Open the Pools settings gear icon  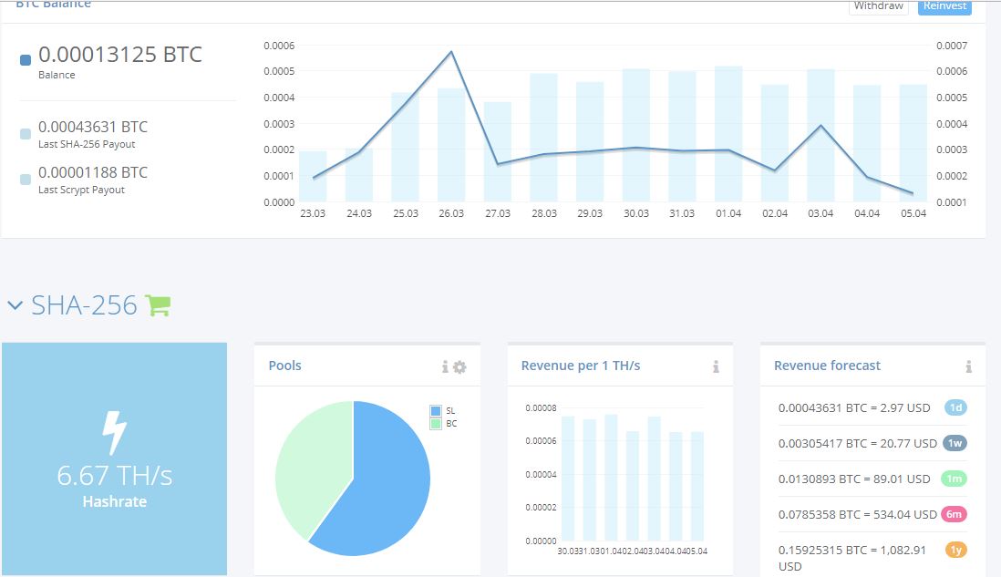459,367
